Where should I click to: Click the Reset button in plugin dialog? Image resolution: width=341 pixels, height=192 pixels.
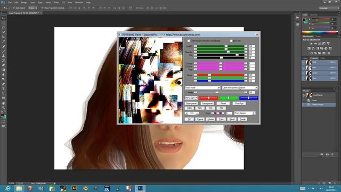click(223, 103)
